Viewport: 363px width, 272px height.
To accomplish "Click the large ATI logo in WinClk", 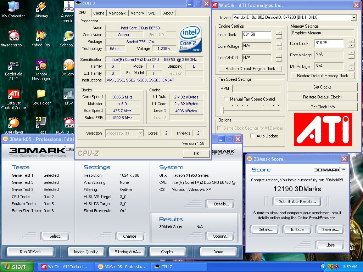I will pos(323,130).
